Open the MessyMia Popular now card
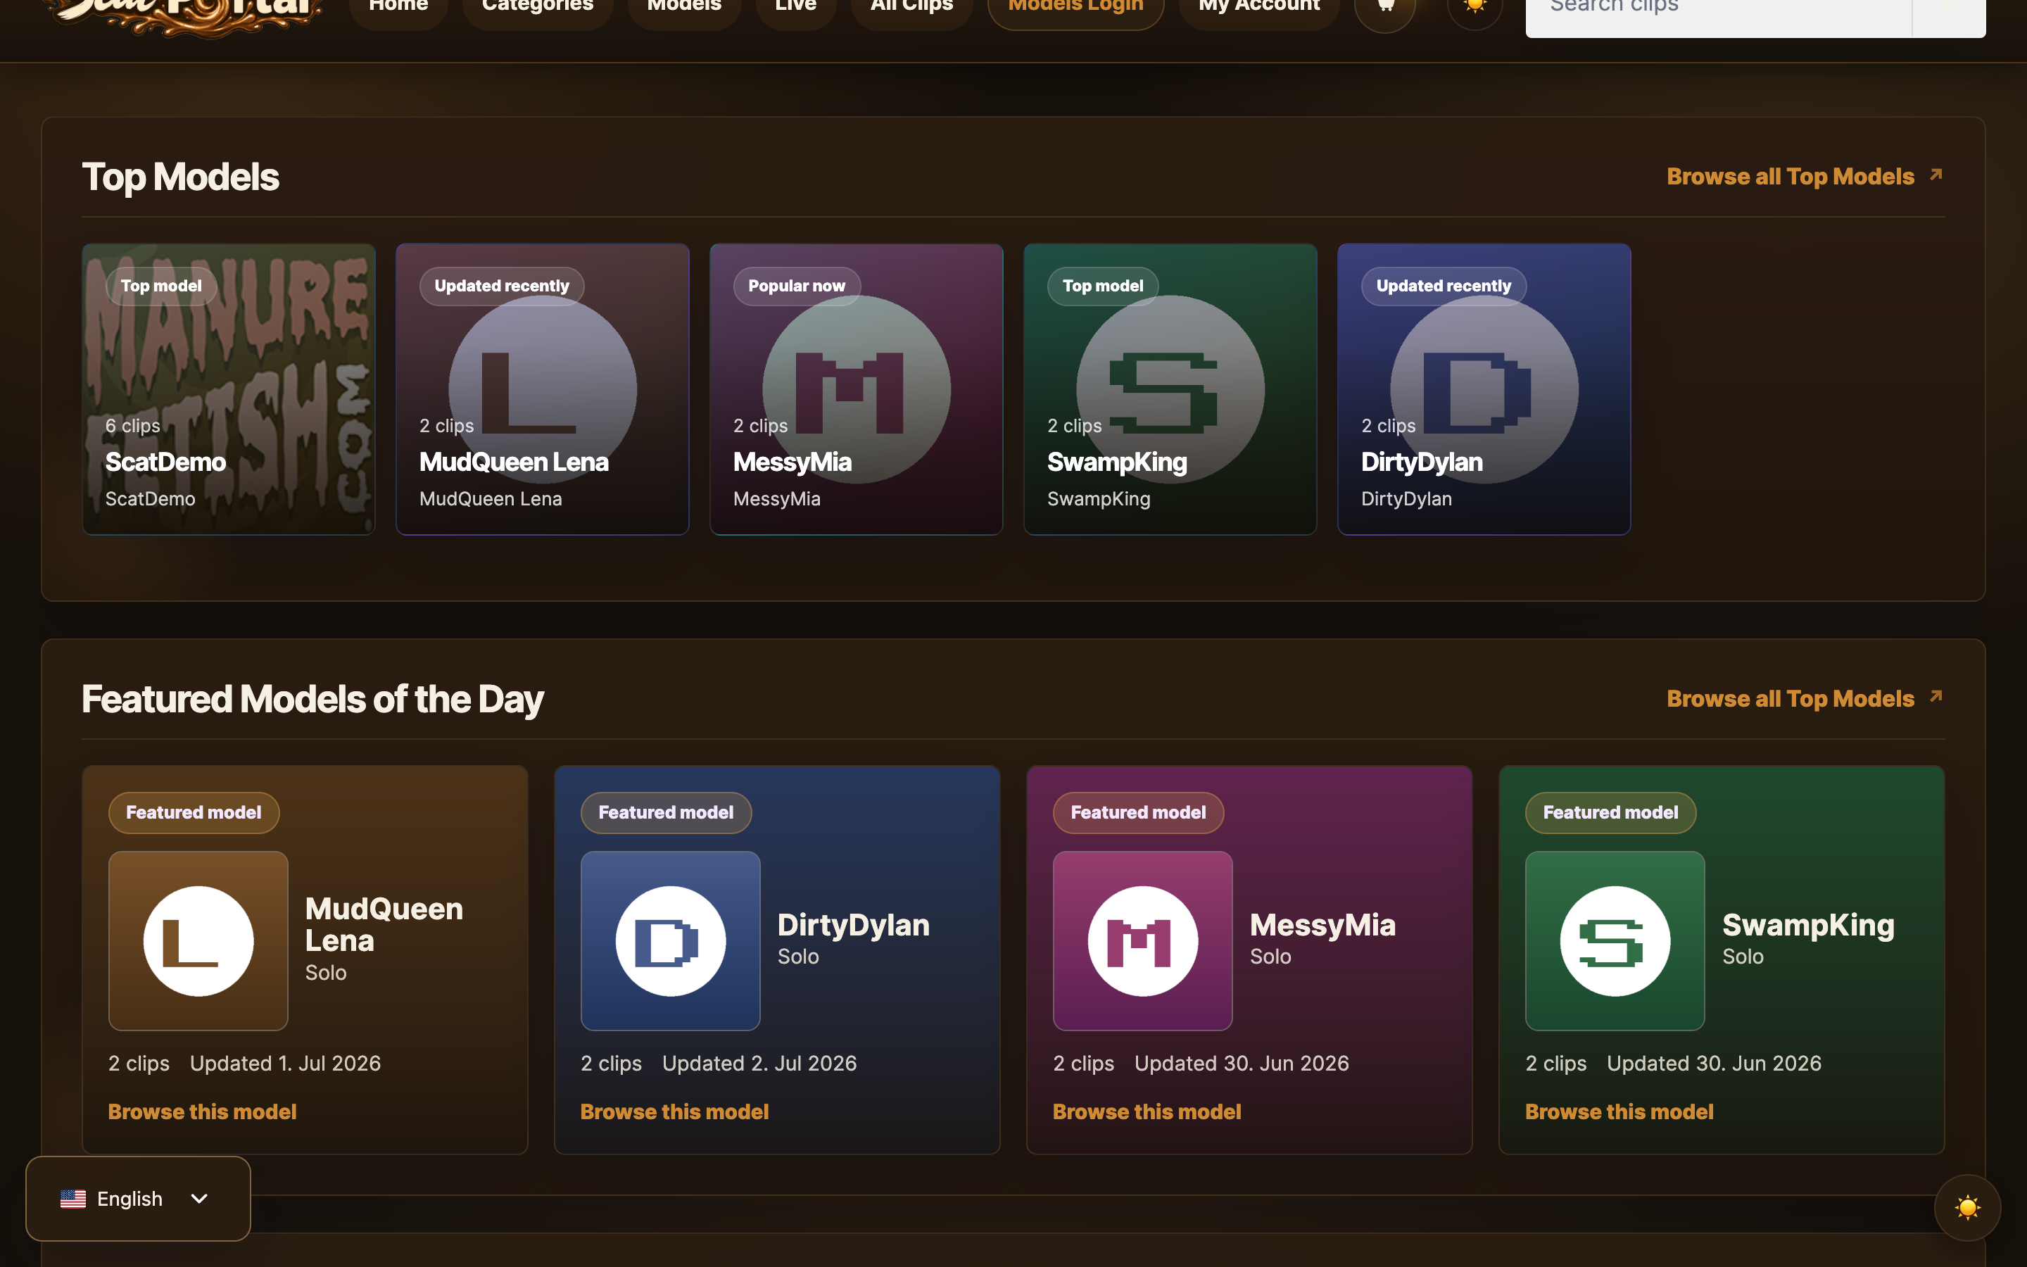This screenshot has width=2027, height=1267. (x=856, y=390)
